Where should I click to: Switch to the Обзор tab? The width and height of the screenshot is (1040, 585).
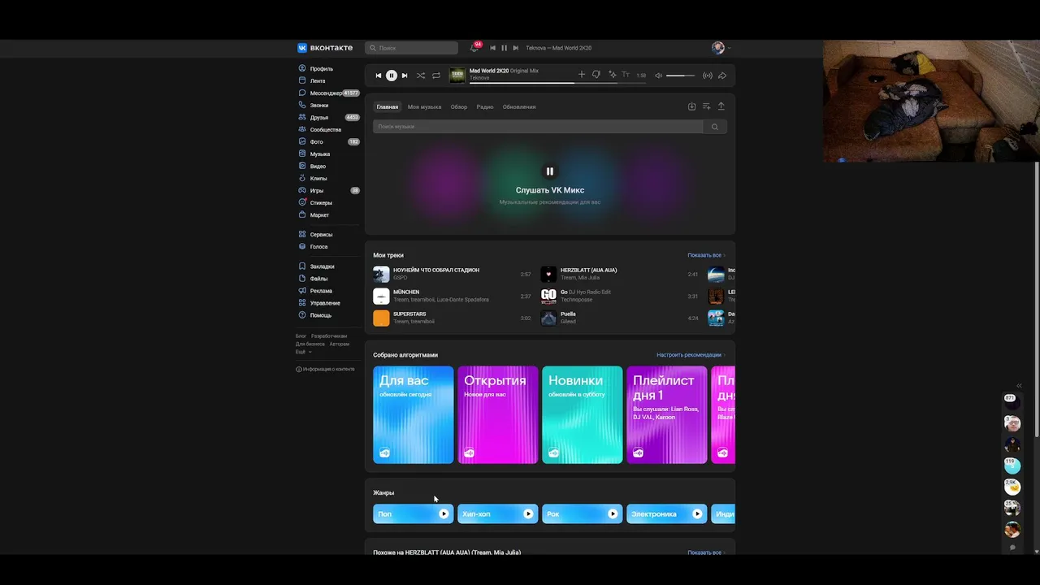459,106
